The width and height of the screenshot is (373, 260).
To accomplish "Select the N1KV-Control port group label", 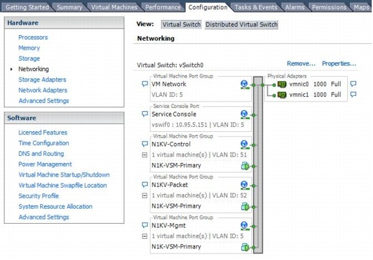I will (171, 144).
